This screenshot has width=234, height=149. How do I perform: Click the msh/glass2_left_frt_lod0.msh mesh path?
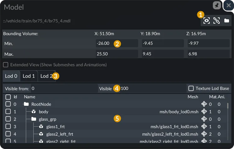[170, 134]
